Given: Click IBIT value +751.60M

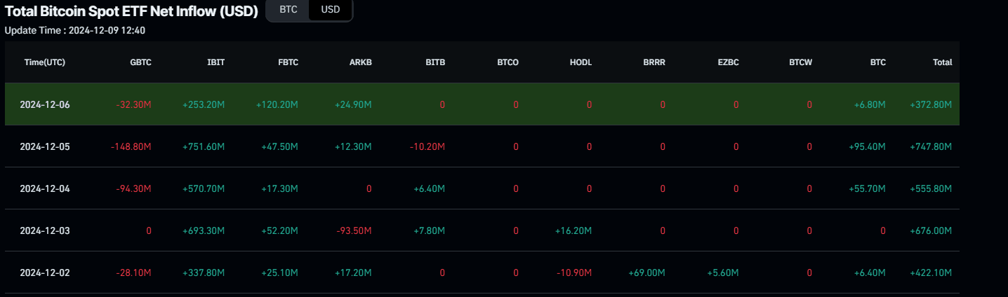Looking at the screenshot, I should (x=204, y=146).
